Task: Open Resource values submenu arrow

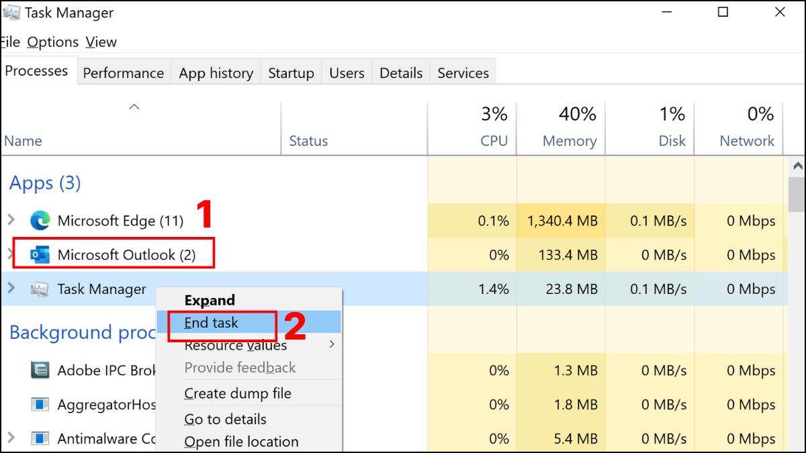Action: pos(331,345)
